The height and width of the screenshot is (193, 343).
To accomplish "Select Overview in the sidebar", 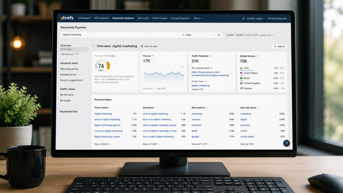I will coord(73,50).
